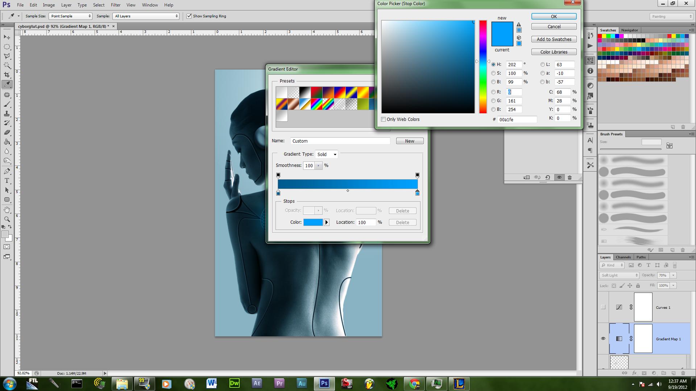Open the Layer menu
696x391 pixels.
tap(66, 5)
